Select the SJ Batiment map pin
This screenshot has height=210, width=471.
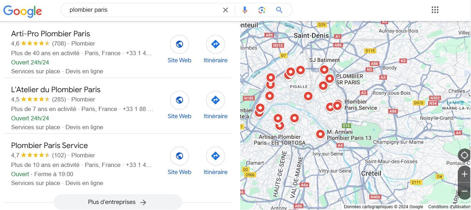coord(324,70)
